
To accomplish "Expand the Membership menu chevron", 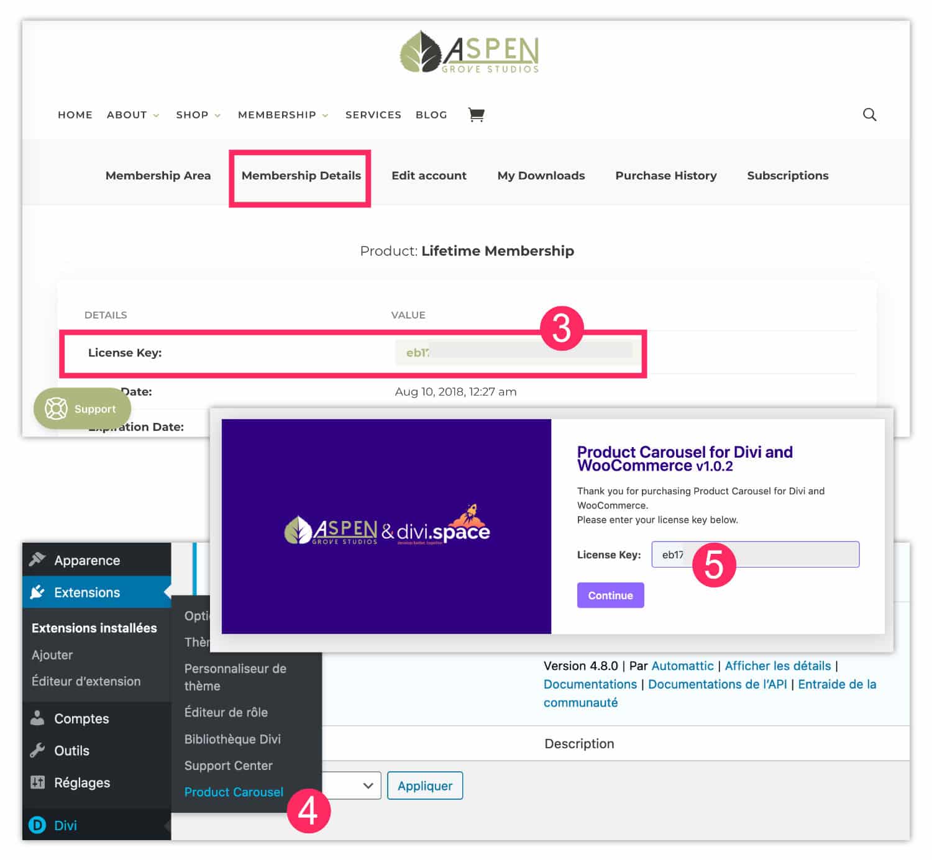I will point(325,115).
